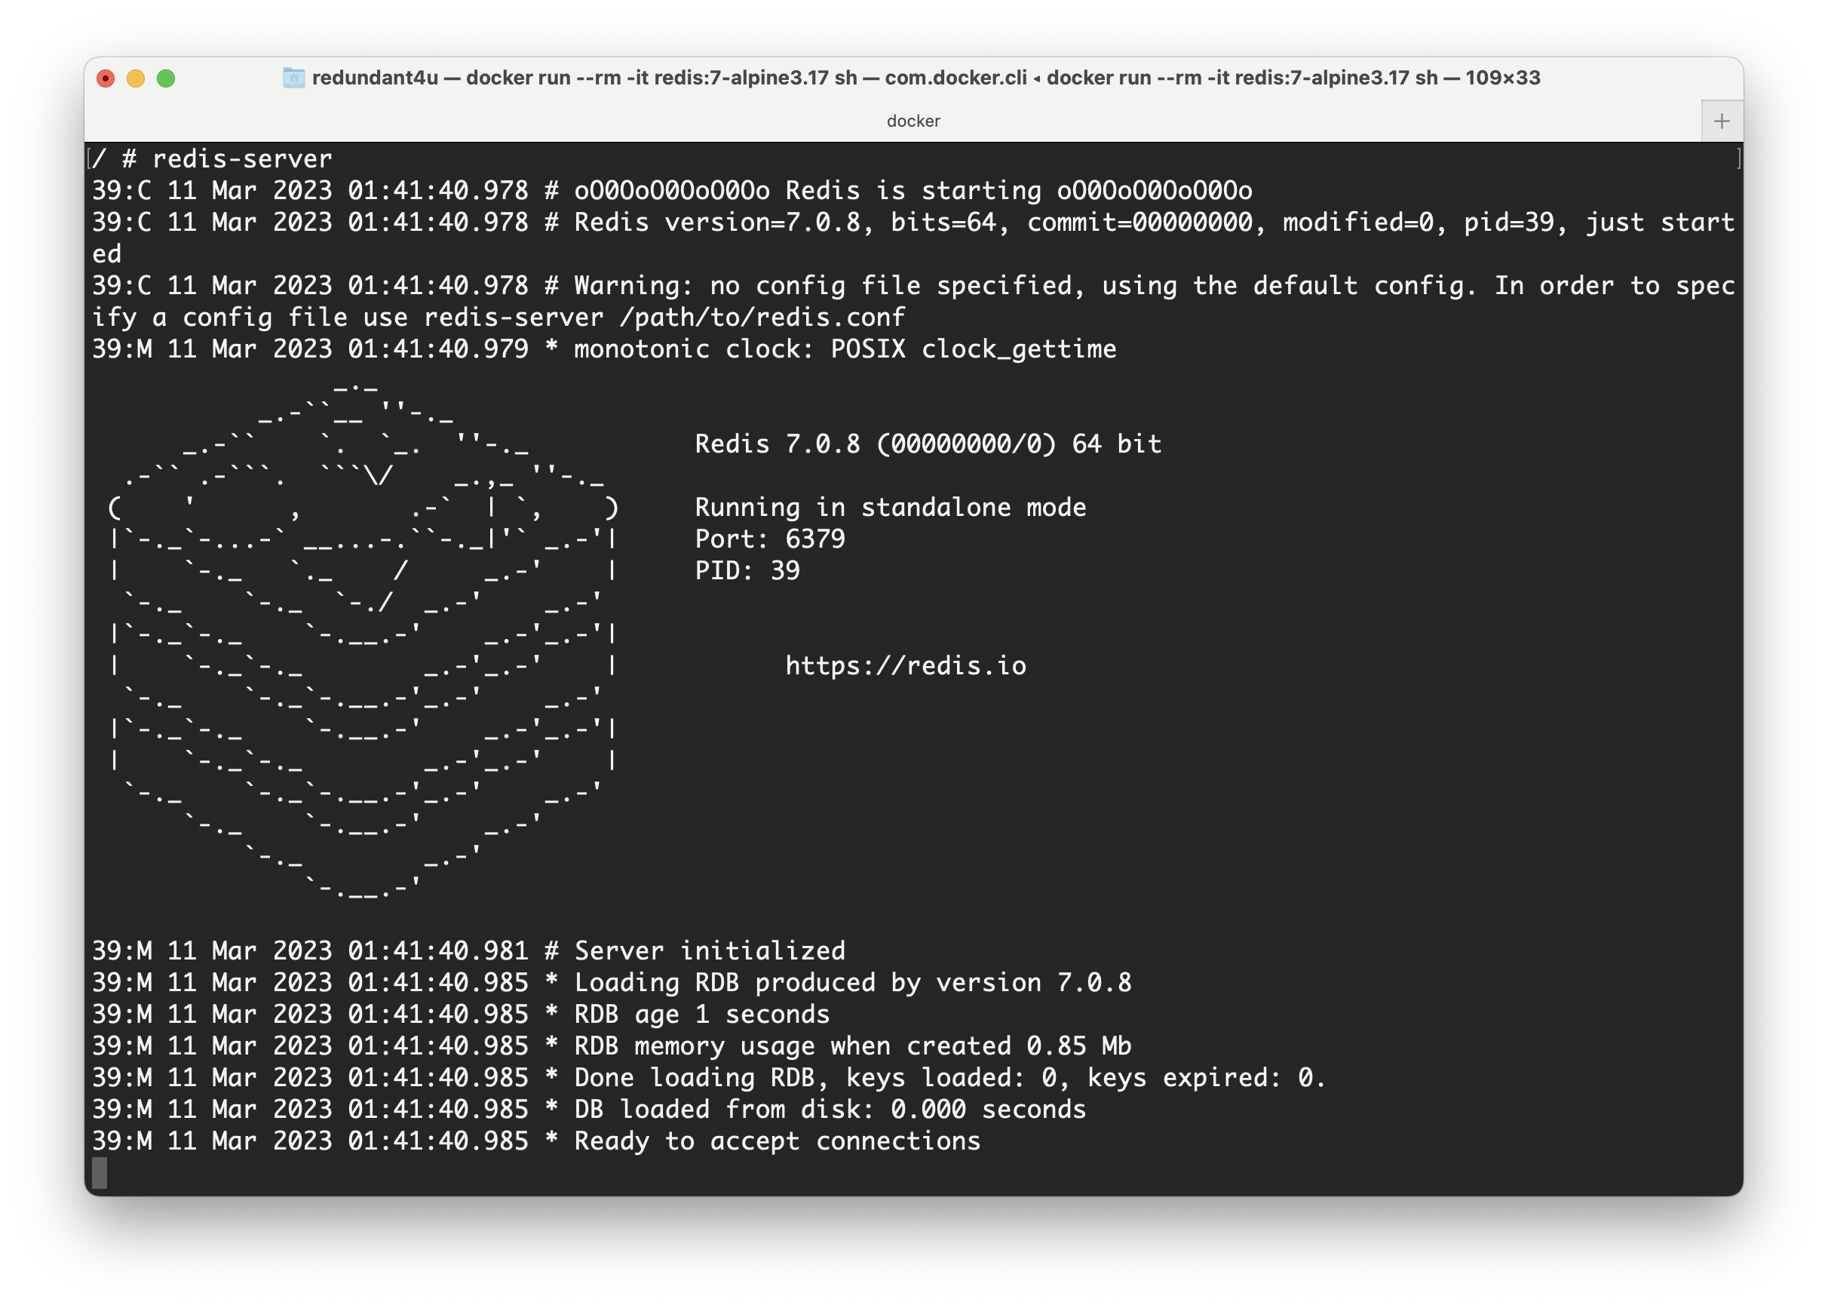The width and height of the screenshot is (1828, 1308).
Task: Select the docker tab
Action: 913,121
